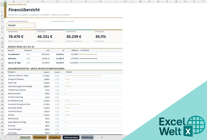Click the Bildung category

point(11,126)
